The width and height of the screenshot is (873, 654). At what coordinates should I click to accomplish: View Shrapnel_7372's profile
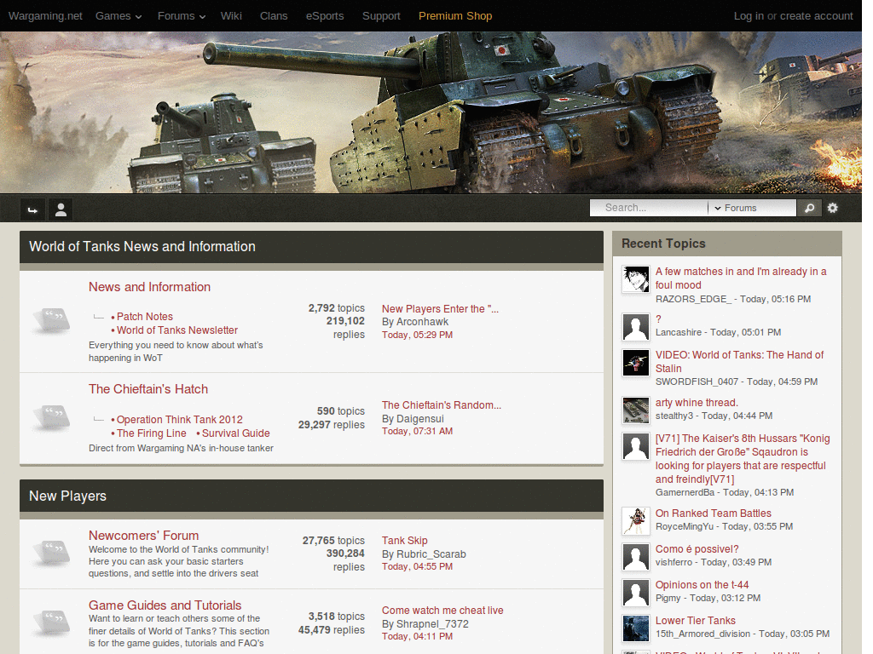click(432, 624)
